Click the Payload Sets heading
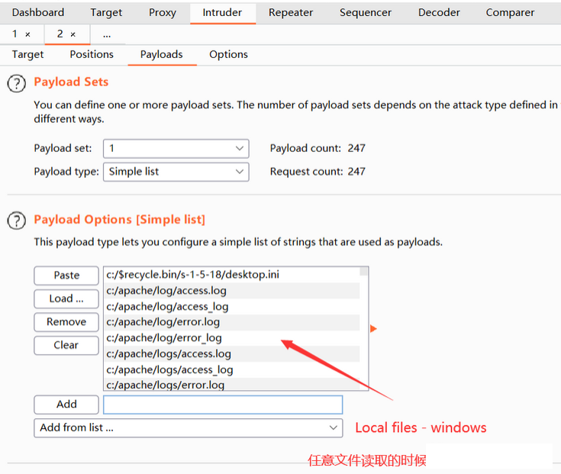The height and width of the screenshot is (474, 561). (x=71, y=82)
